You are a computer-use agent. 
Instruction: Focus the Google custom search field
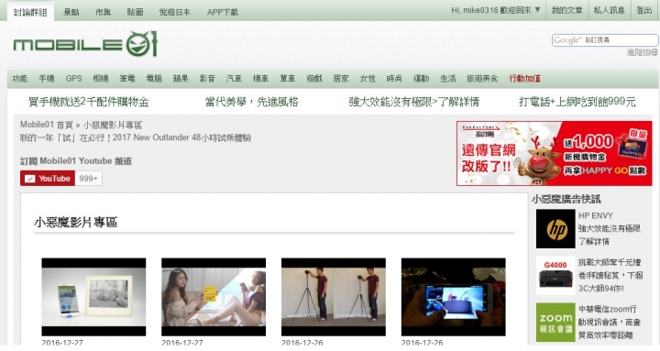(605, 40)
